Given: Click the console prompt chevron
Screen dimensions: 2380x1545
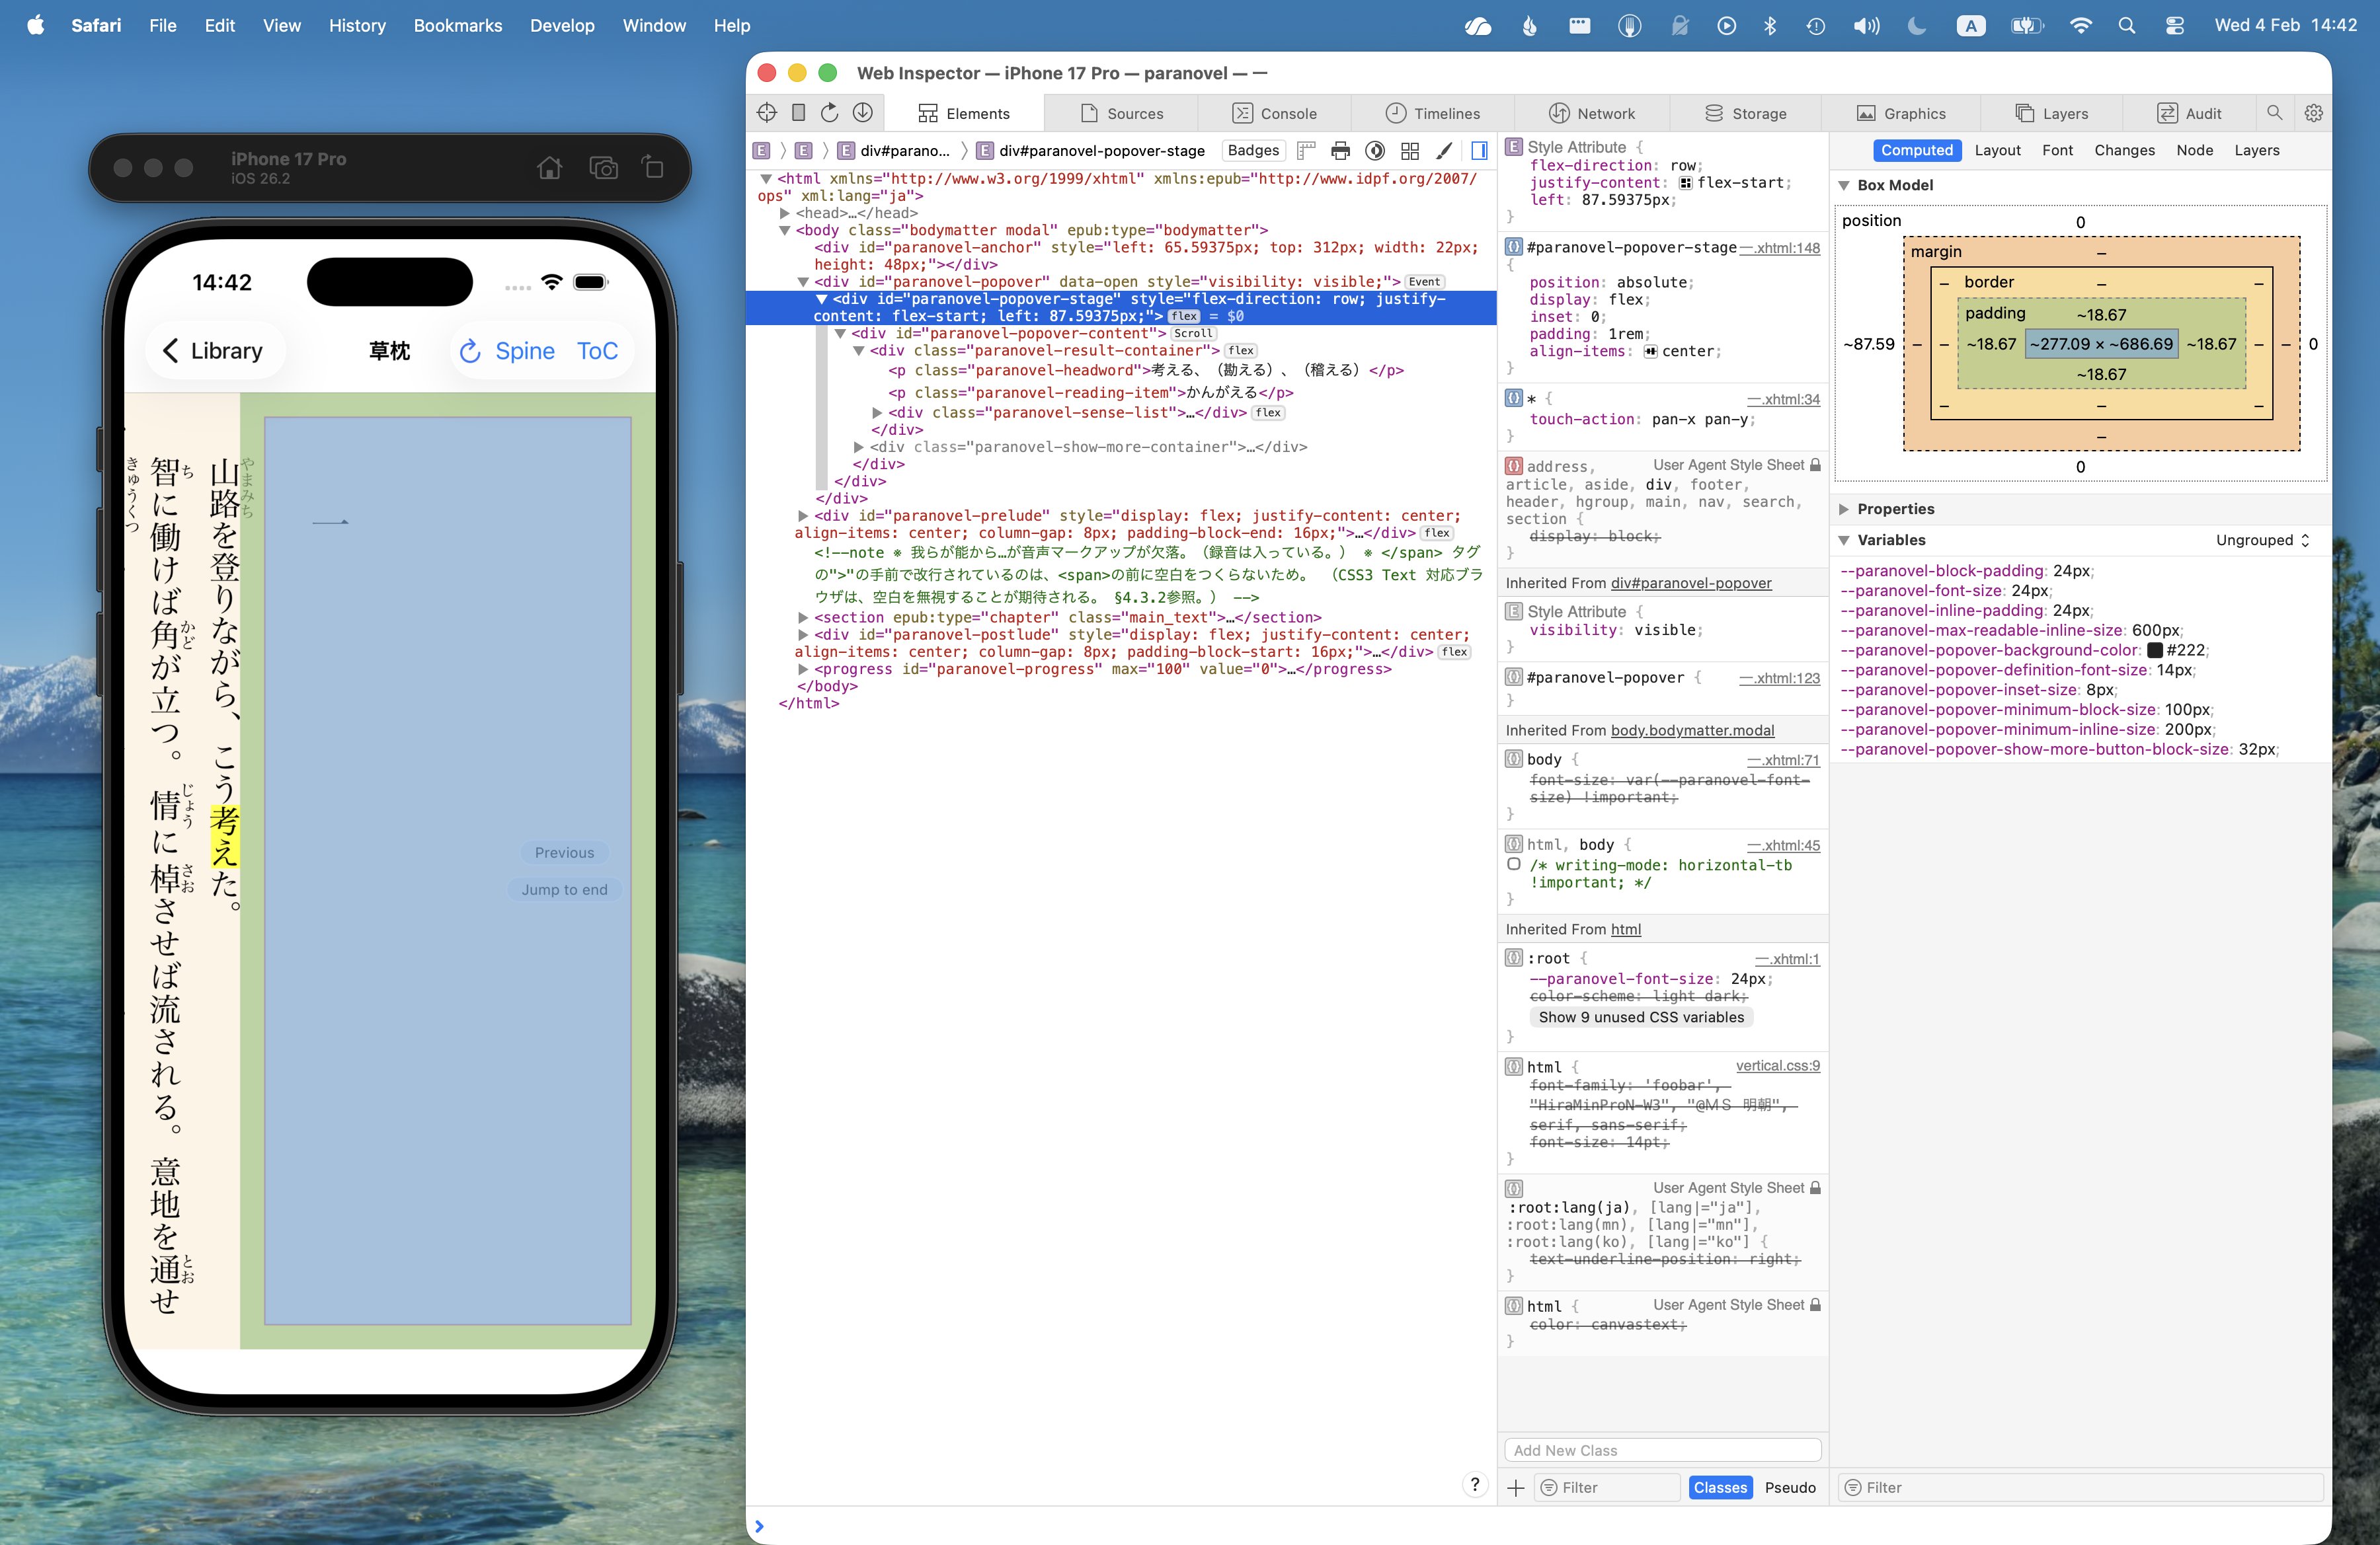Looking at the screenshot, I should click(759, 1526).
